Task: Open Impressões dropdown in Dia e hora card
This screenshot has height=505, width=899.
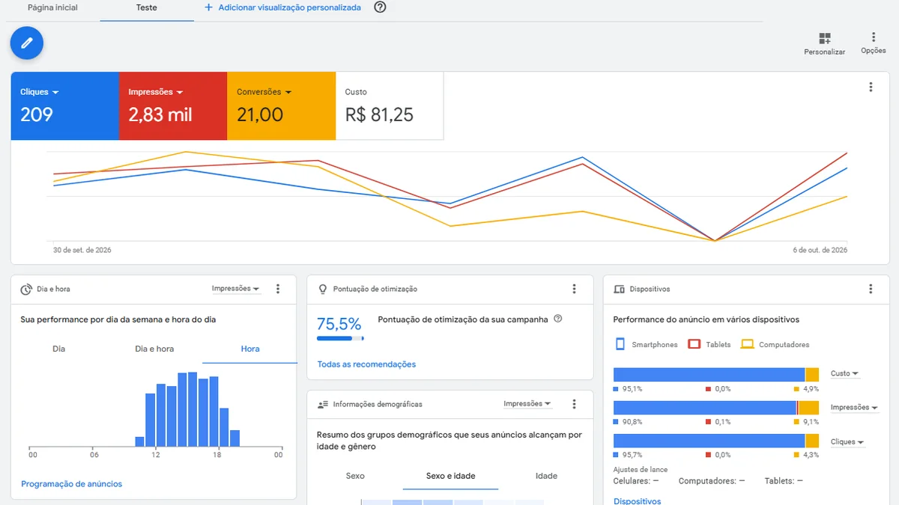Action: [x=236, y=289]
